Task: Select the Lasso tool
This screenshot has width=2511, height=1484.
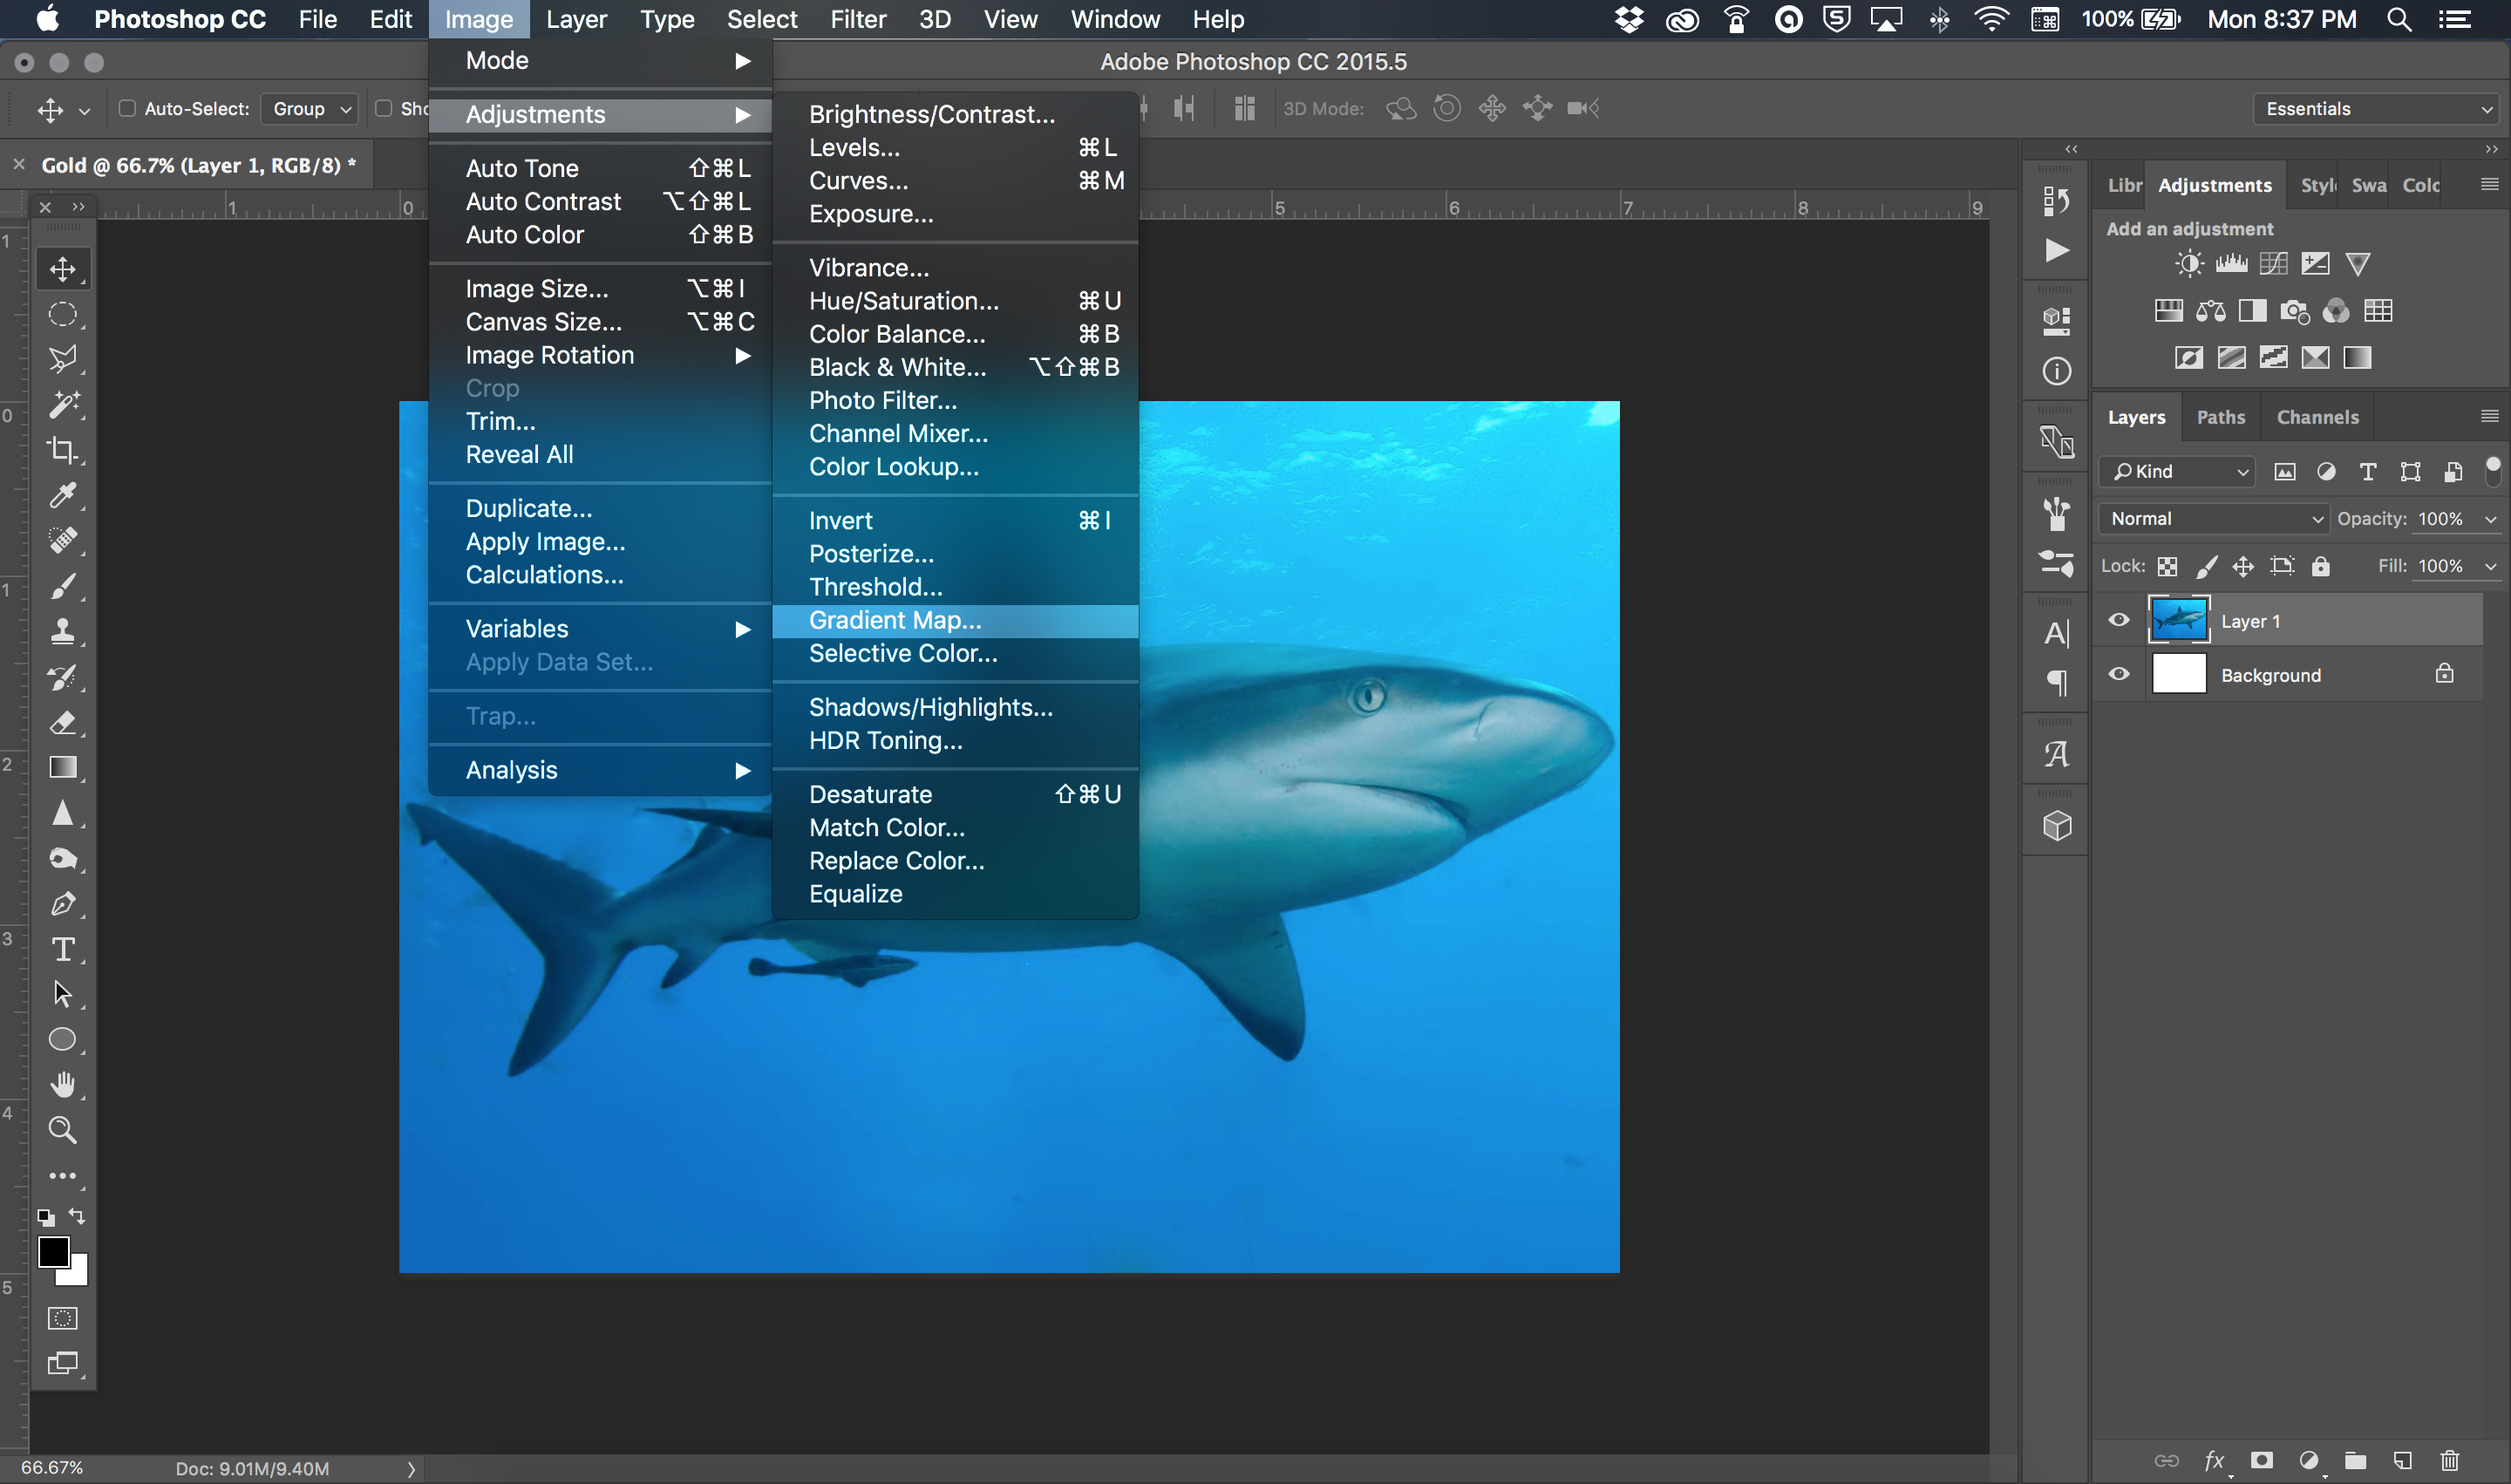Action: point(64,358)
